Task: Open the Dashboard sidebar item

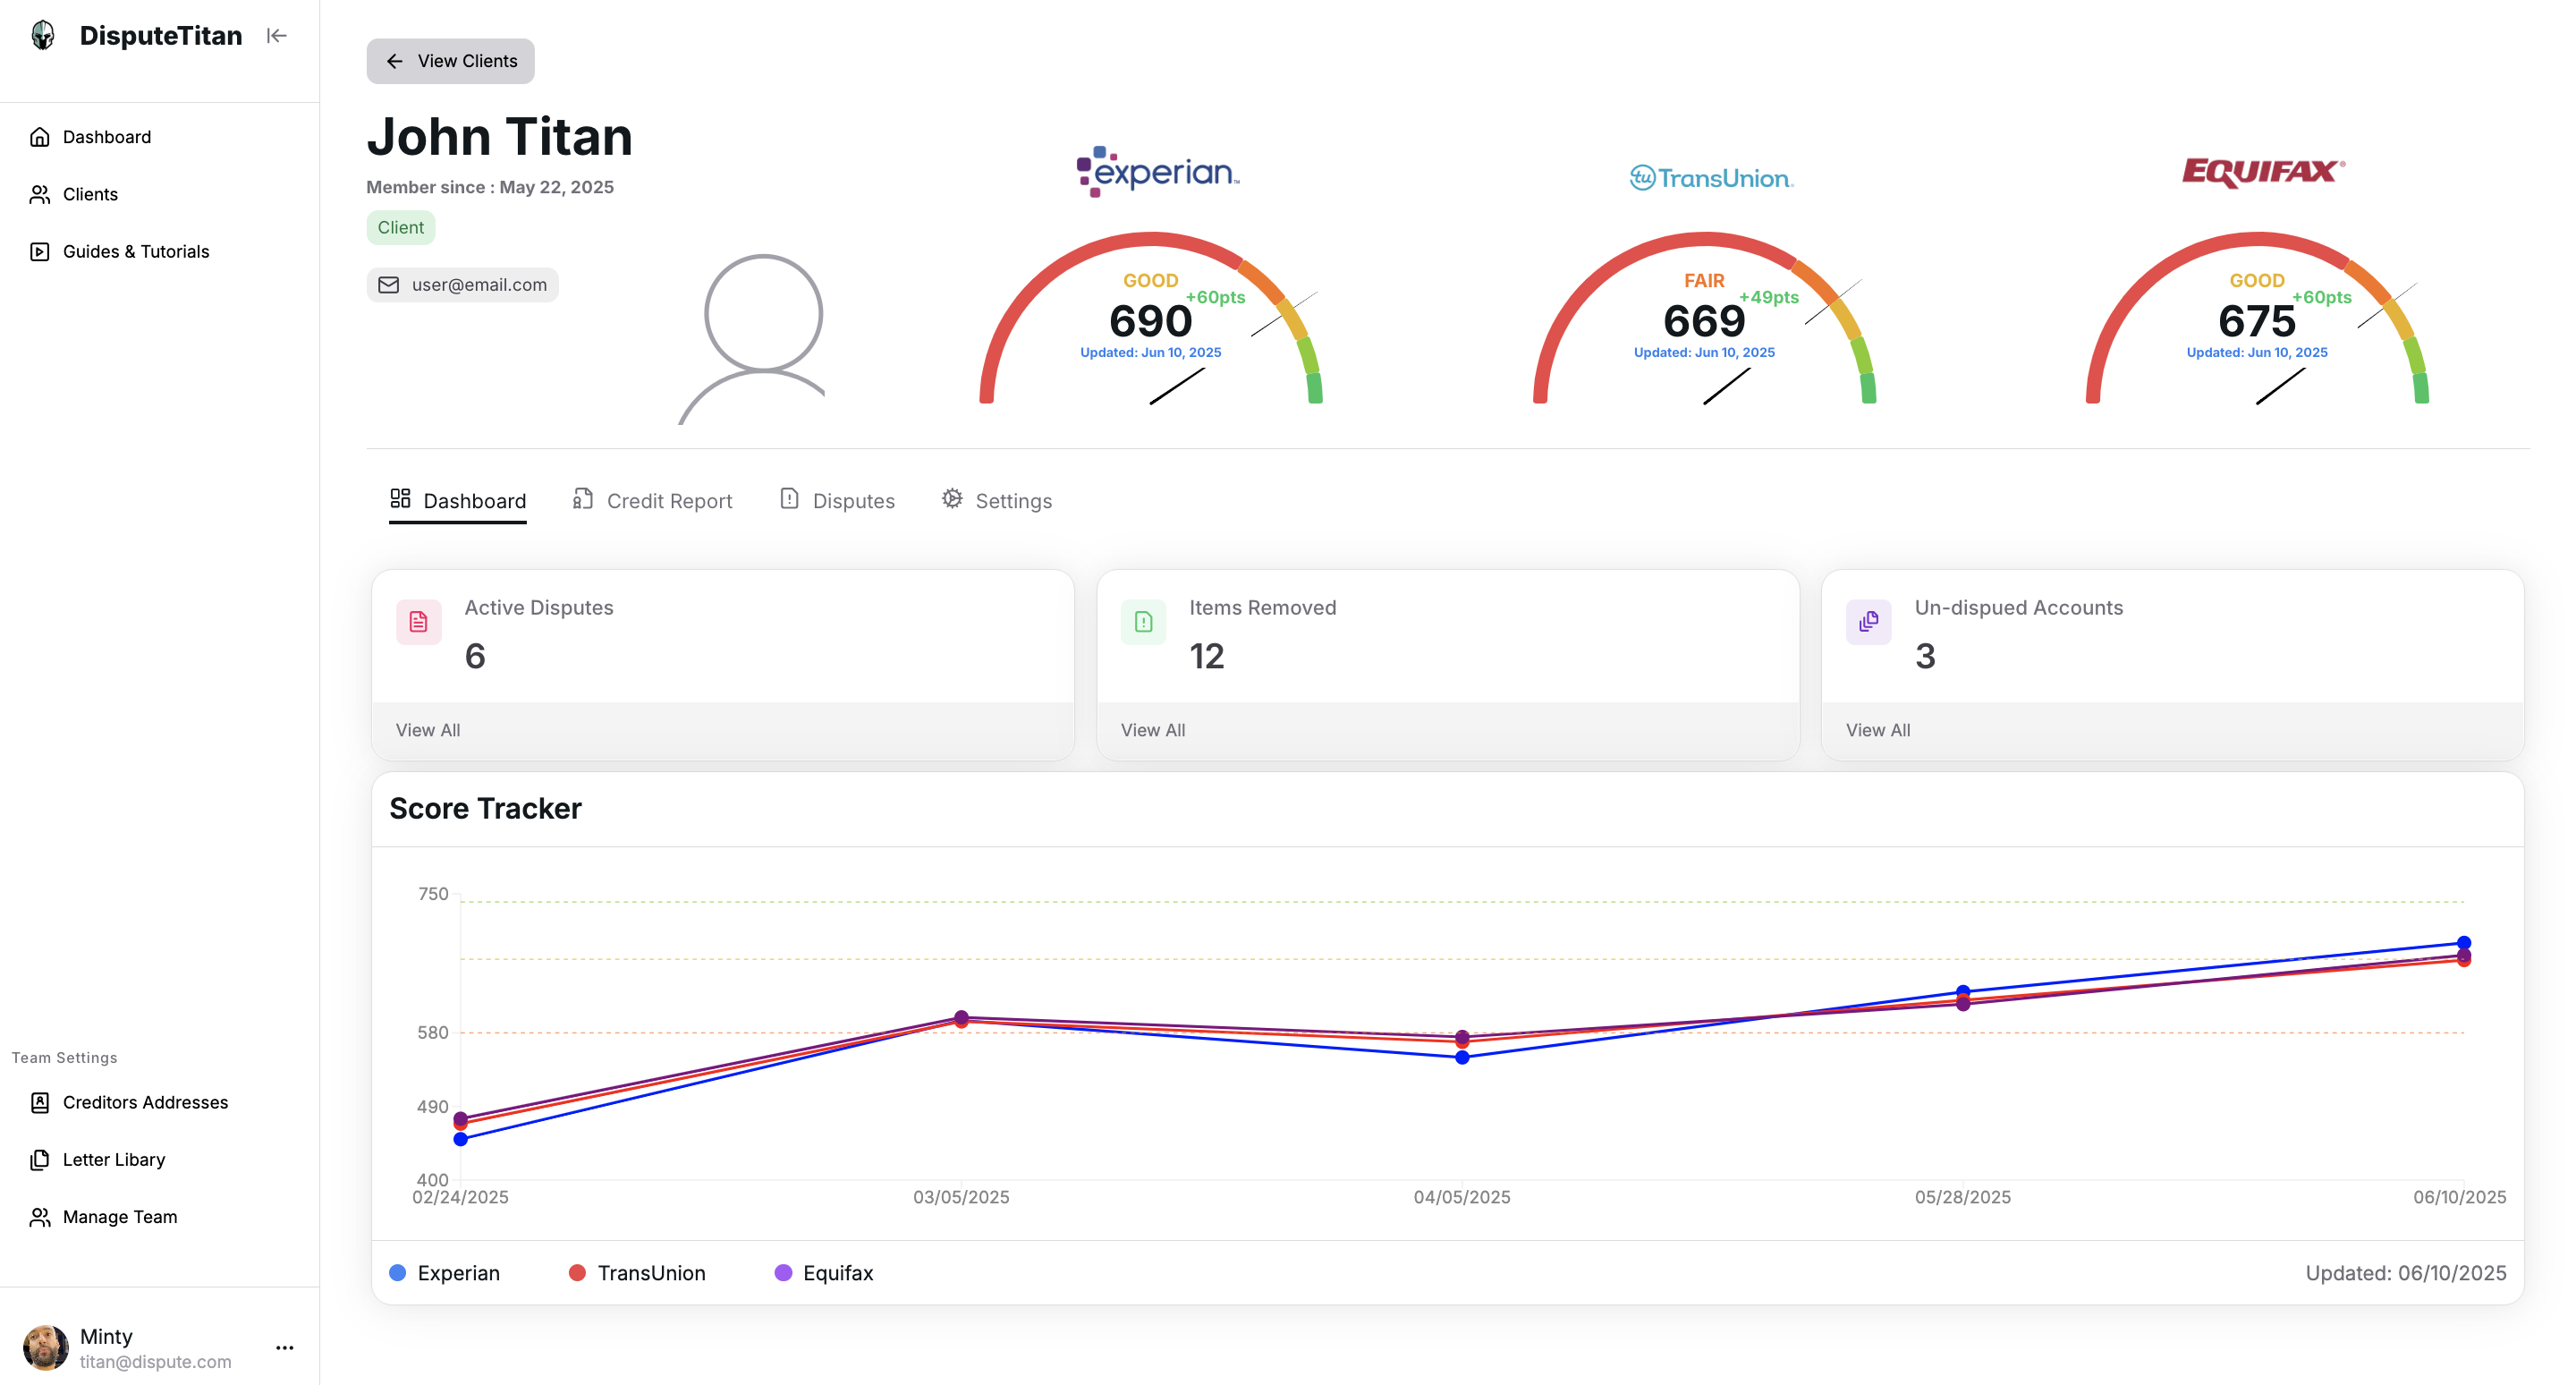Action: click(x=160, y=137)
